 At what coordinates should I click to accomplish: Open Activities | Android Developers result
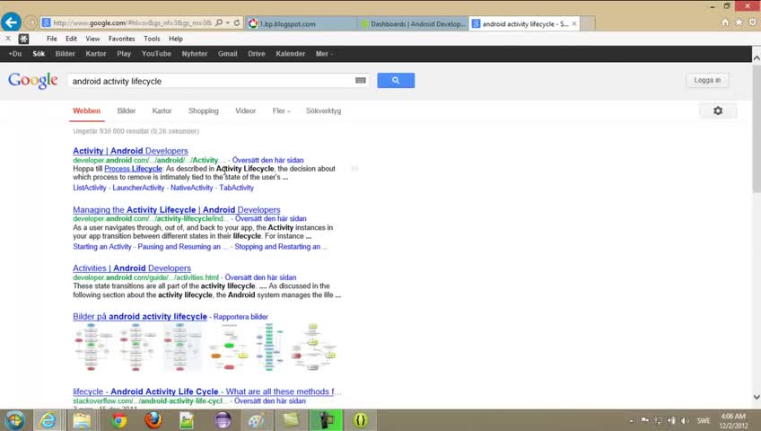[132, 268]
